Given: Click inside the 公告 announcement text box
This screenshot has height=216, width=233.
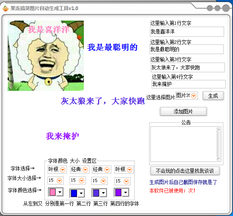Looking at the screenshot, I should 183,144.
